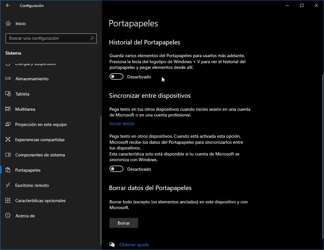Select the Almacenamiento storage icon

pos(8,78)
